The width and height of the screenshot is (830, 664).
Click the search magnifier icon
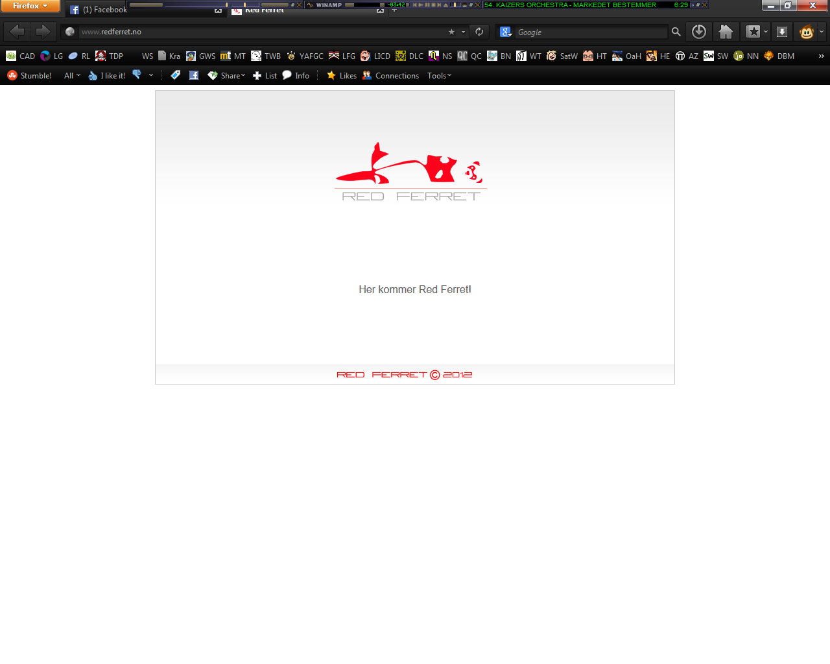tap(676, 32)
